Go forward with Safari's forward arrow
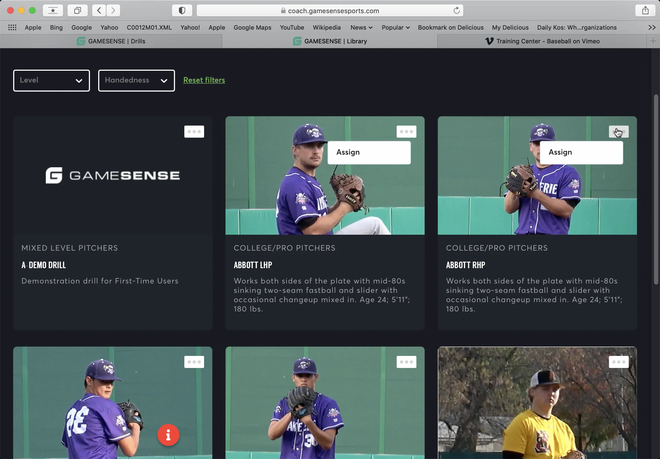Image resolution: width=660 pixels, height=459 pixels. pos(113,11)
